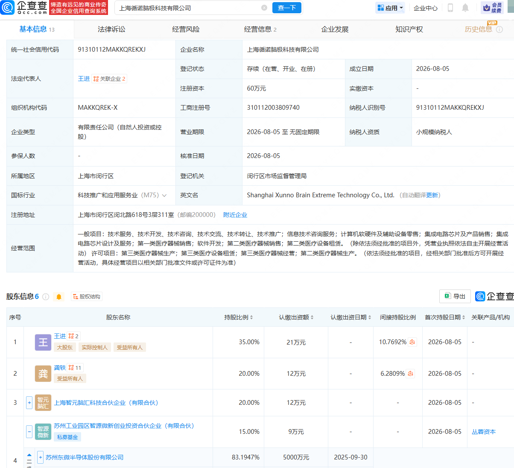514x468 pixels.
Task: Switch to 经营风险 tab
Action: tap(186, 29)
